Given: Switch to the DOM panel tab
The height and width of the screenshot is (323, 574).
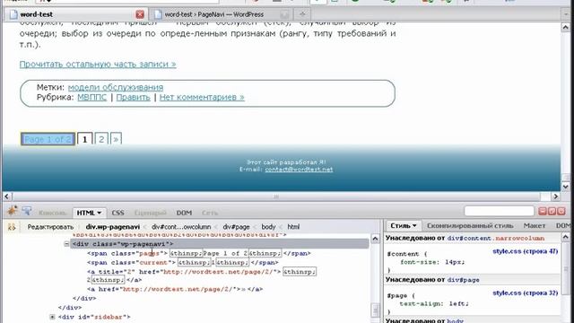Looking at the screenshot, I should click(184, 213).
